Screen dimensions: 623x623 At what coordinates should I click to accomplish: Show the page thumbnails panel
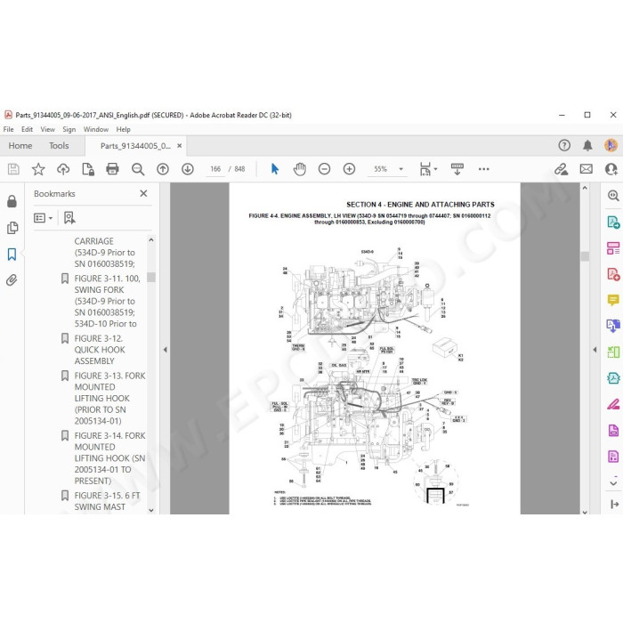[12, 228]
